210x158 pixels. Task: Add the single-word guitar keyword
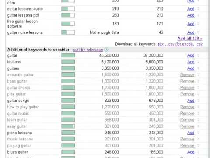coord(191,55)
